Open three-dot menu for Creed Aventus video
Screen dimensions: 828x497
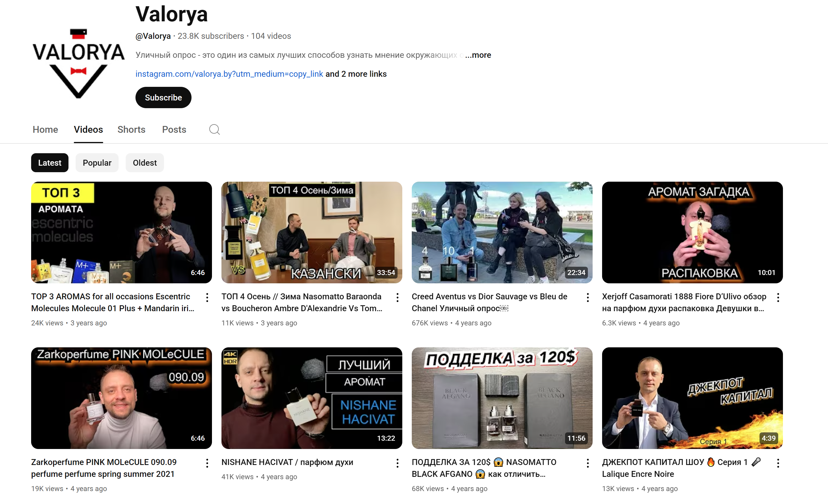pos(588,297)
